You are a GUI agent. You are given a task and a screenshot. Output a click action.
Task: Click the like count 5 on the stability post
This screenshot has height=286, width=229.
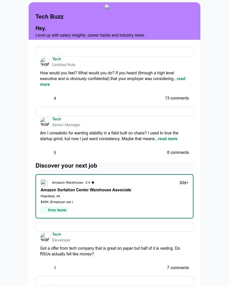point(55,152)
